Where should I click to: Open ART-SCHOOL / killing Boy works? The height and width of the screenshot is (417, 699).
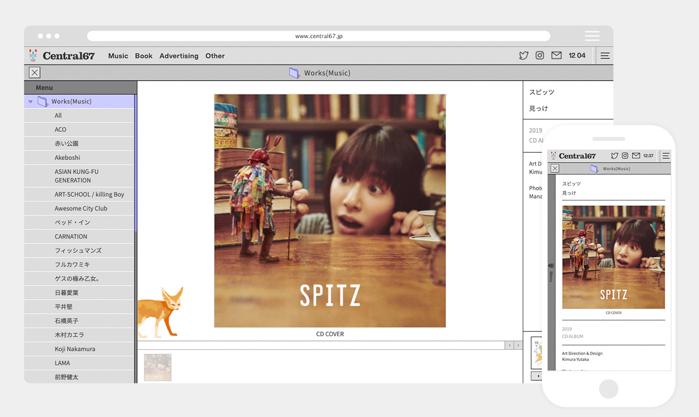[79, 194]
